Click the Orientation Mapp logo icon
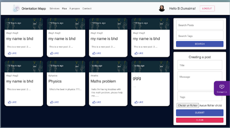 pos(16,9)
